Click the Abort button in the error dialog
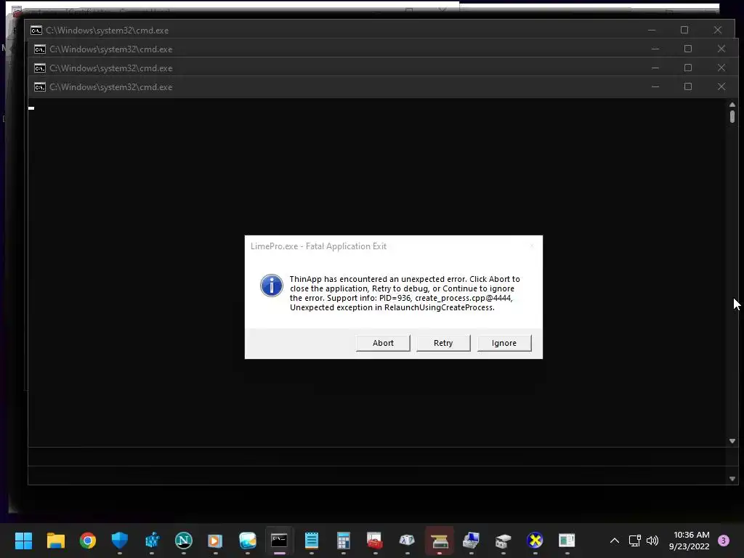The image size is (744, 558). click(x=383, y=343)
